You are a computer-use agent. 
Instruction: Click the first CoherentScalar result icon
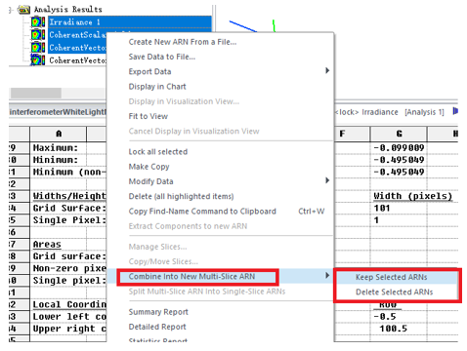38,35
